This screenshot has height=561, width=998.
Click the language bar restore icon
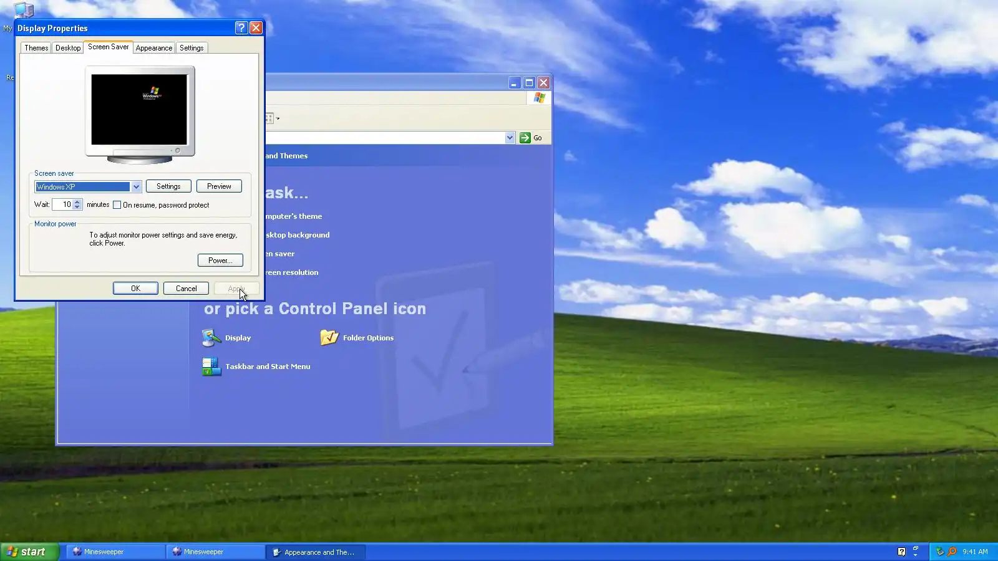click(916, 548)
